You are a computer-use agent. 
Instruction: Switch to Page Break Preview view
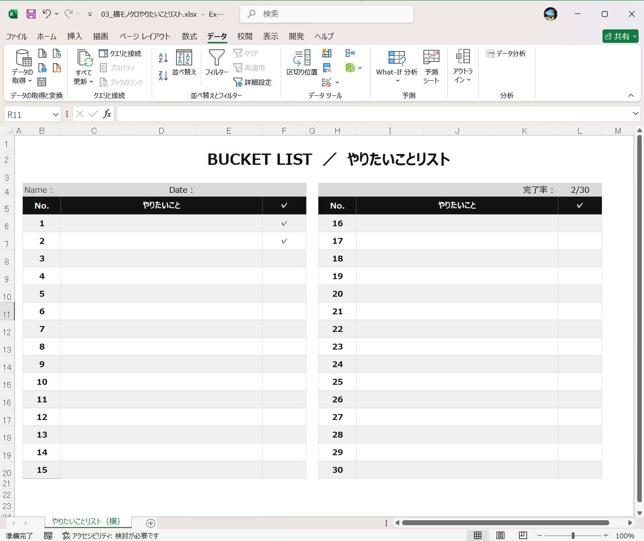tap(523, 535)
